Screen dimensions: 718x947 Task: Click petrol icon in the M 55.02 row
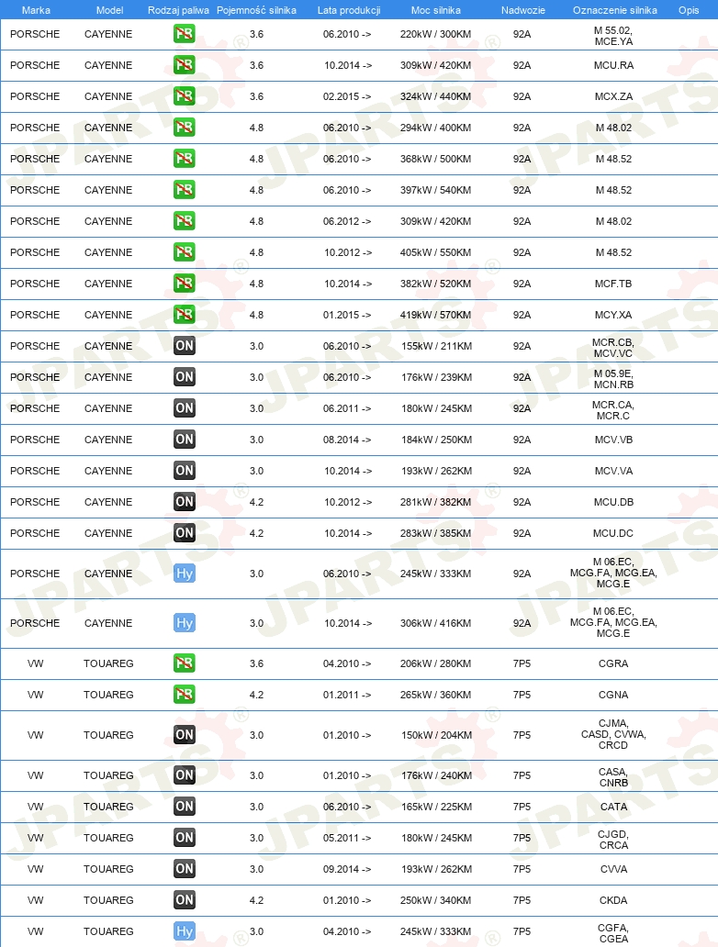[185, 34]
